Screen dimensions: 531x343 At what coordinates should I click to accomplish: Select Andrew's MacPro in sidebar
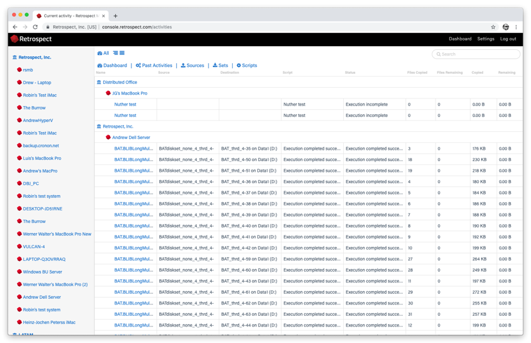(40, 171)
